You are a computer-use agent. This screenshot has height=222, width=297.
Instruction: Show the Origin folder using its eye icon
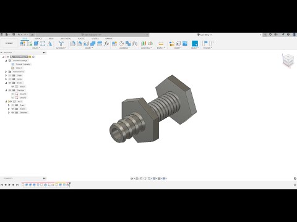(10, 75)
